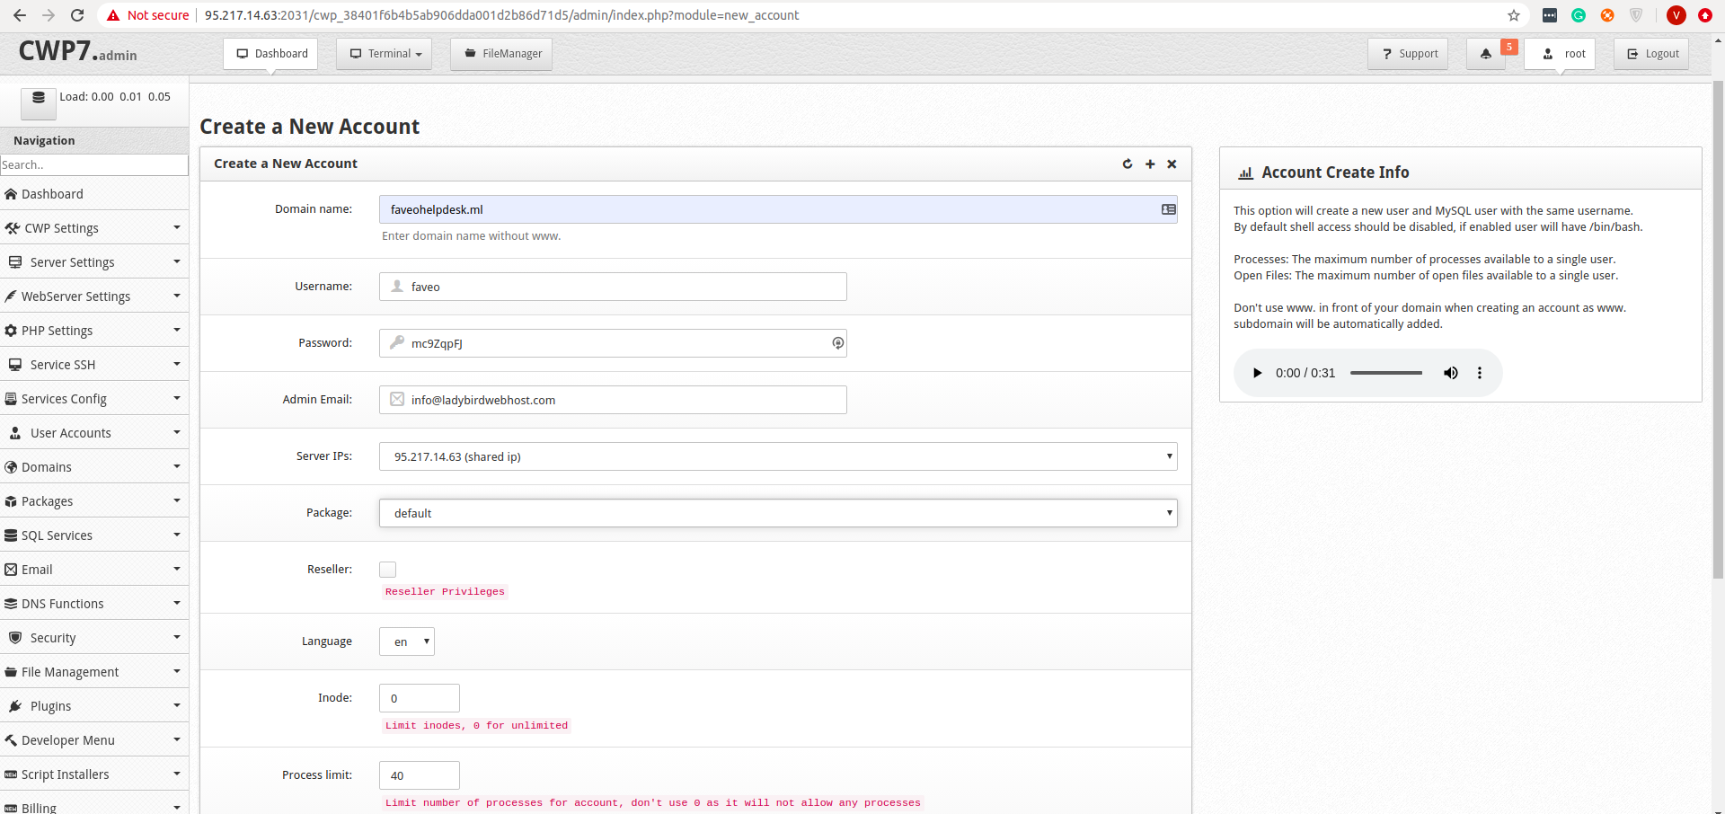
Task: Open audio player three-dot options menu
Action: (1480, 373)
